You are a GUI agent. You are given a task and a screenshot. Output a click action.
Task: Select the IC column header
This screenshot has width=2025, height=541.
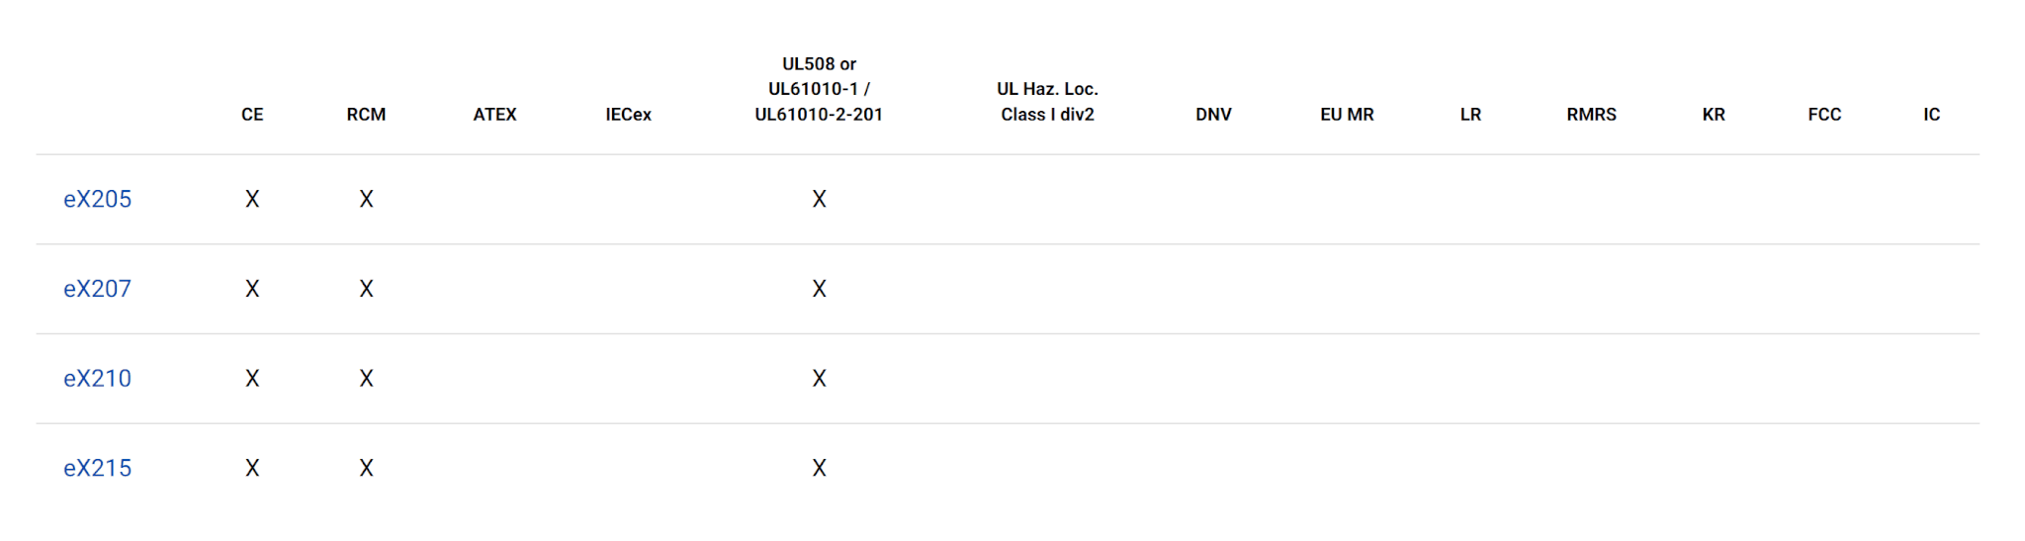point(1931,115)
